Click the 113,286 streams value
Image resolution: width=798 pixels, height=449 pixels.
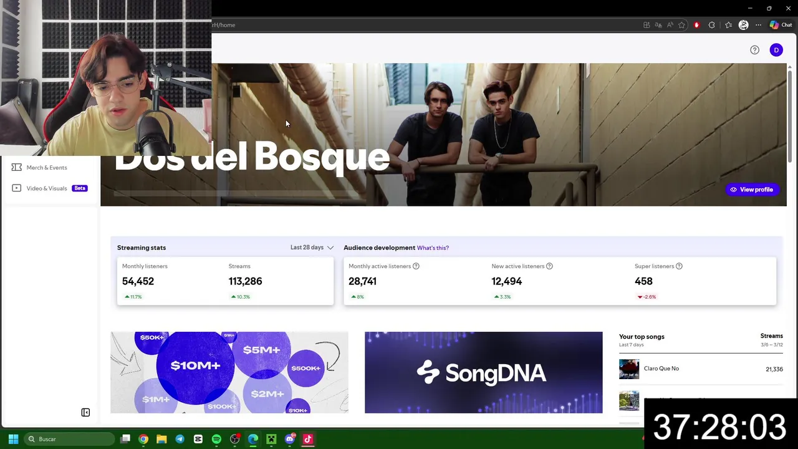click(x=245, y=281)
